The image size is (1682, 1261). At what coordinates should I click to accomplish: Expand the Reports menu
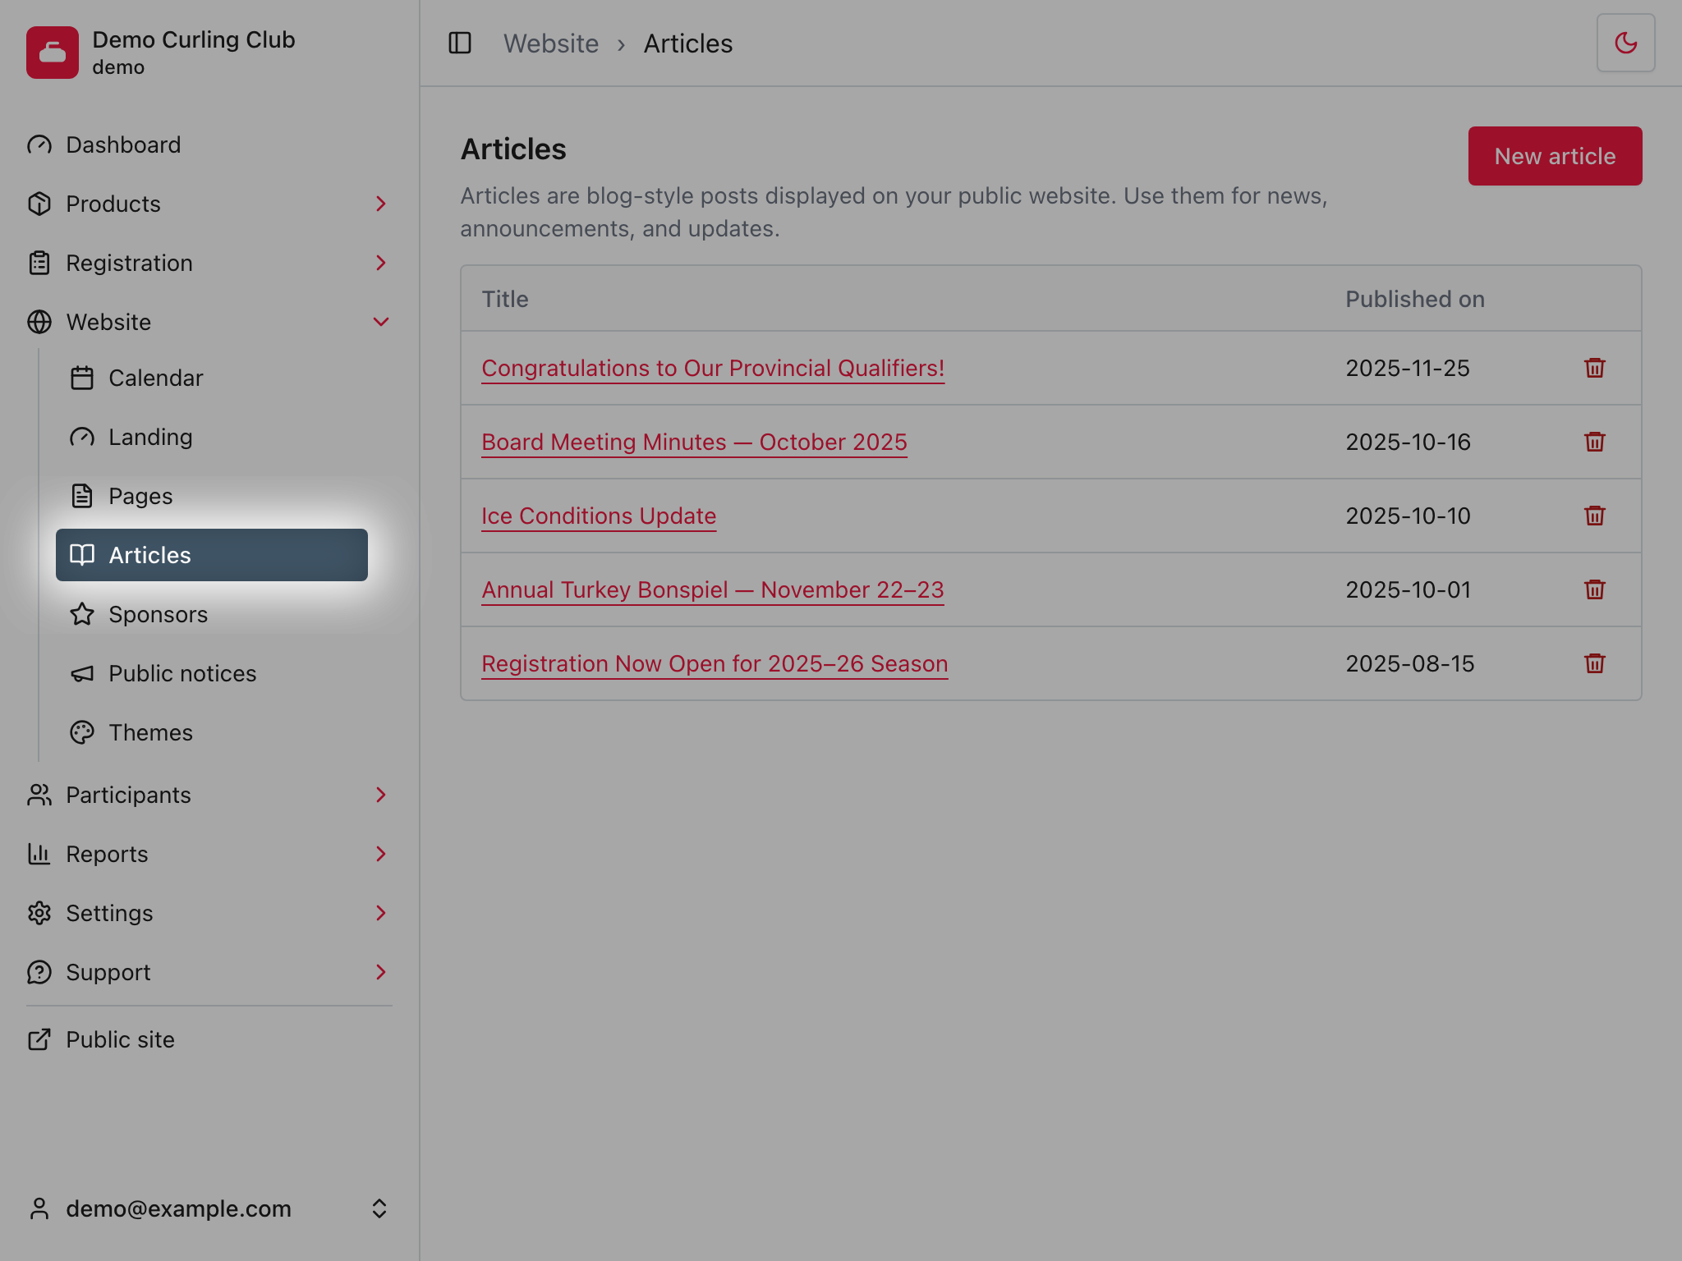click(209, 854)
